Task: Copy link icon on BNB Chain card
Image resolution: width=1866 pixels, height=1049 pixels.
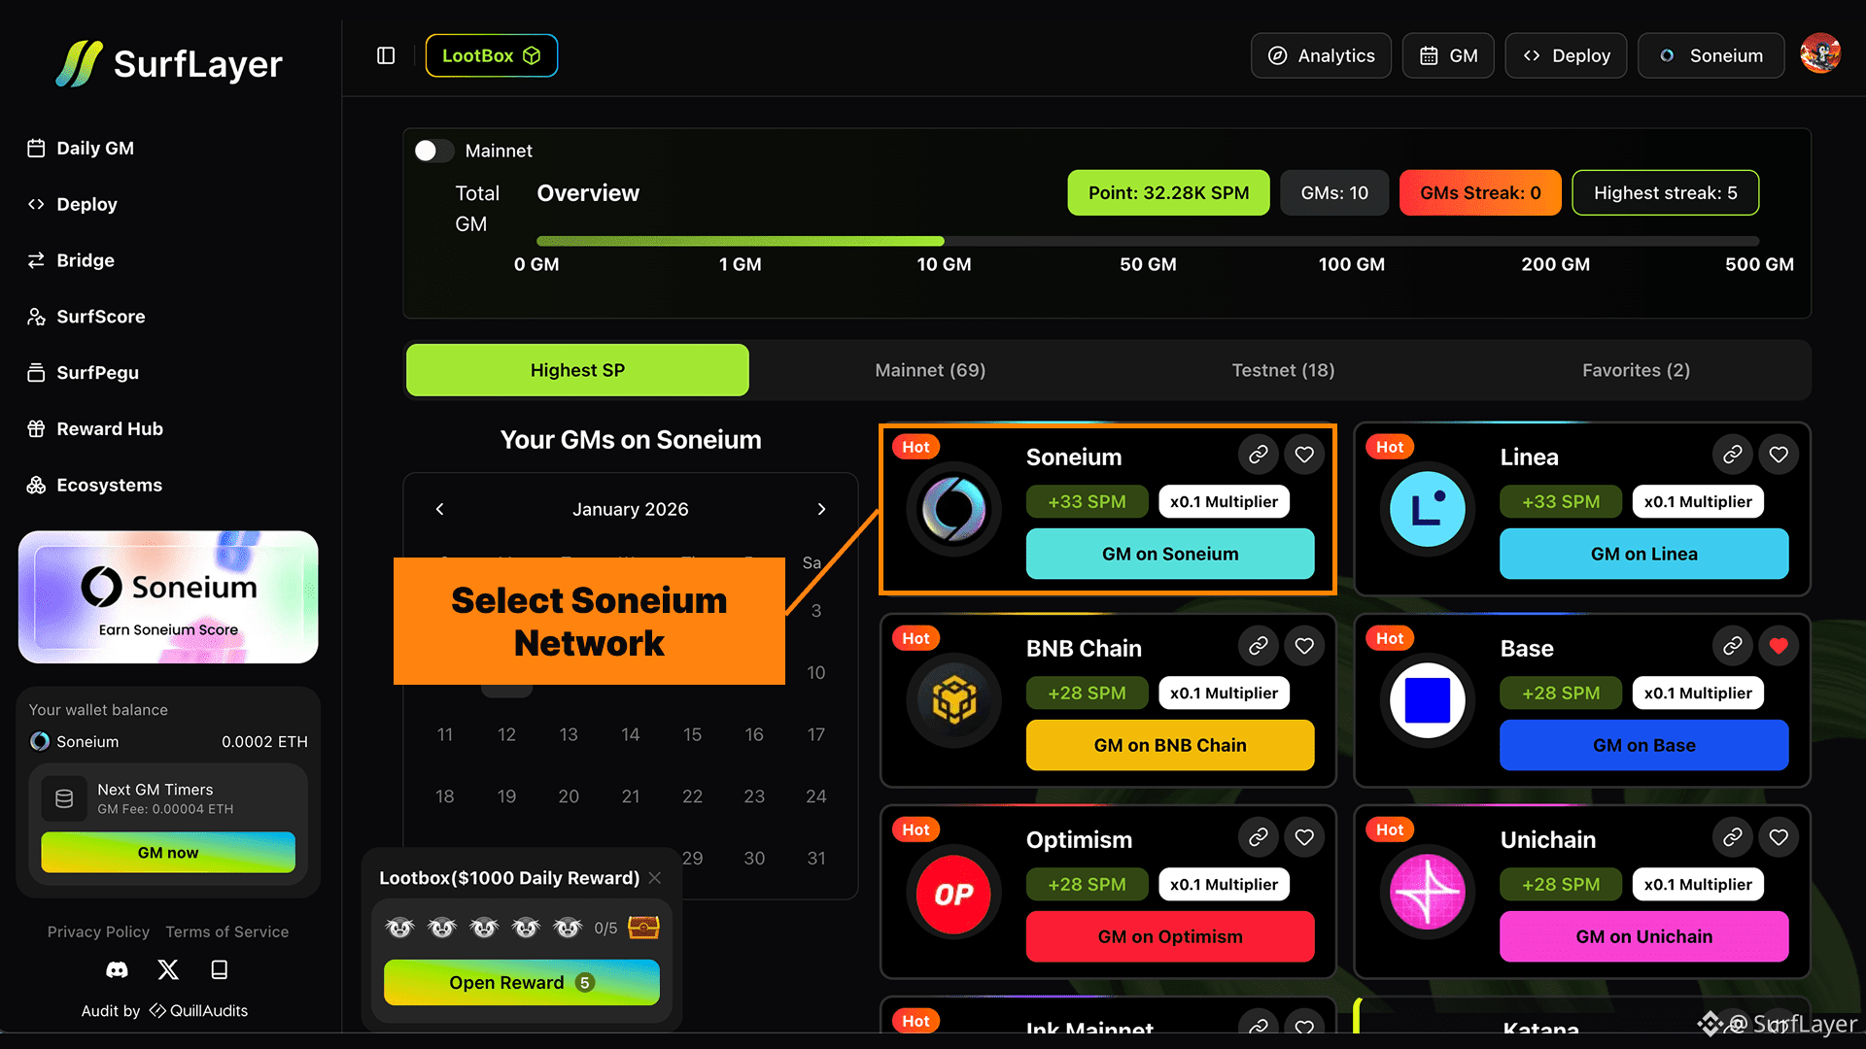Action: point(1258,646)
